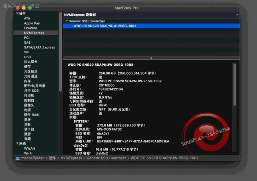Open SATA/SATA Express section
This screenshot has width=257, height=181.
tap(39, 47)
